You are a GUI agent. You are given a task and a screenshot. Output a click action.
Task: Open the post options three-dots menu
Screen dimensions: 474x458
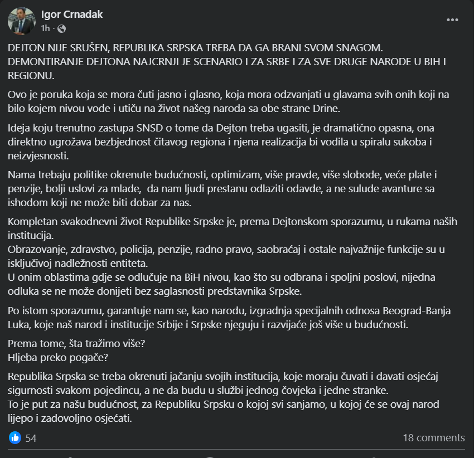point(452,20)
